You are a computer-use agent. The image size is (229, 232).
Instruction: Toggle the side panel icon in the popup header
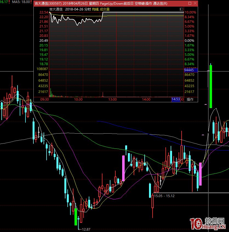[x=181, y=9]
